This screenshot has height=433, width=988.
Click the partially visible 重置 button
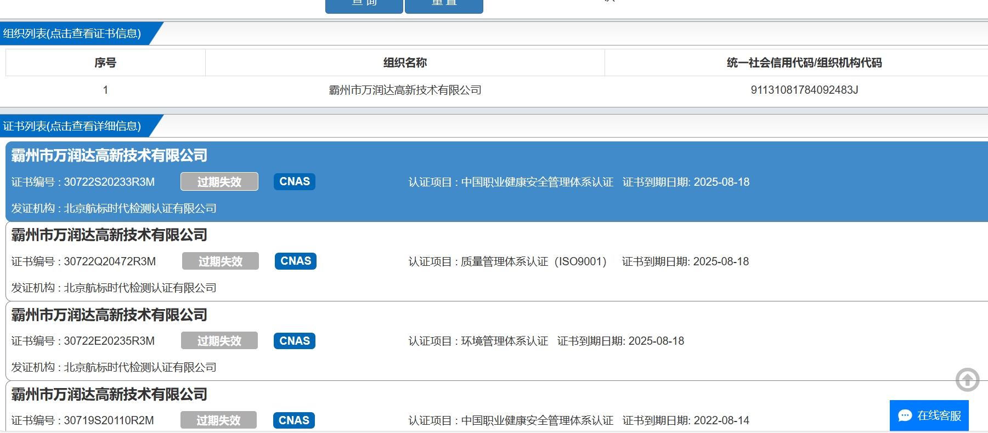[444, 5]
